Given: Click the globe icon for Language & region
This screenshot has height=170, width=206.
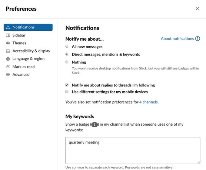Looking at the screenshot, I should tap(8, 59).
